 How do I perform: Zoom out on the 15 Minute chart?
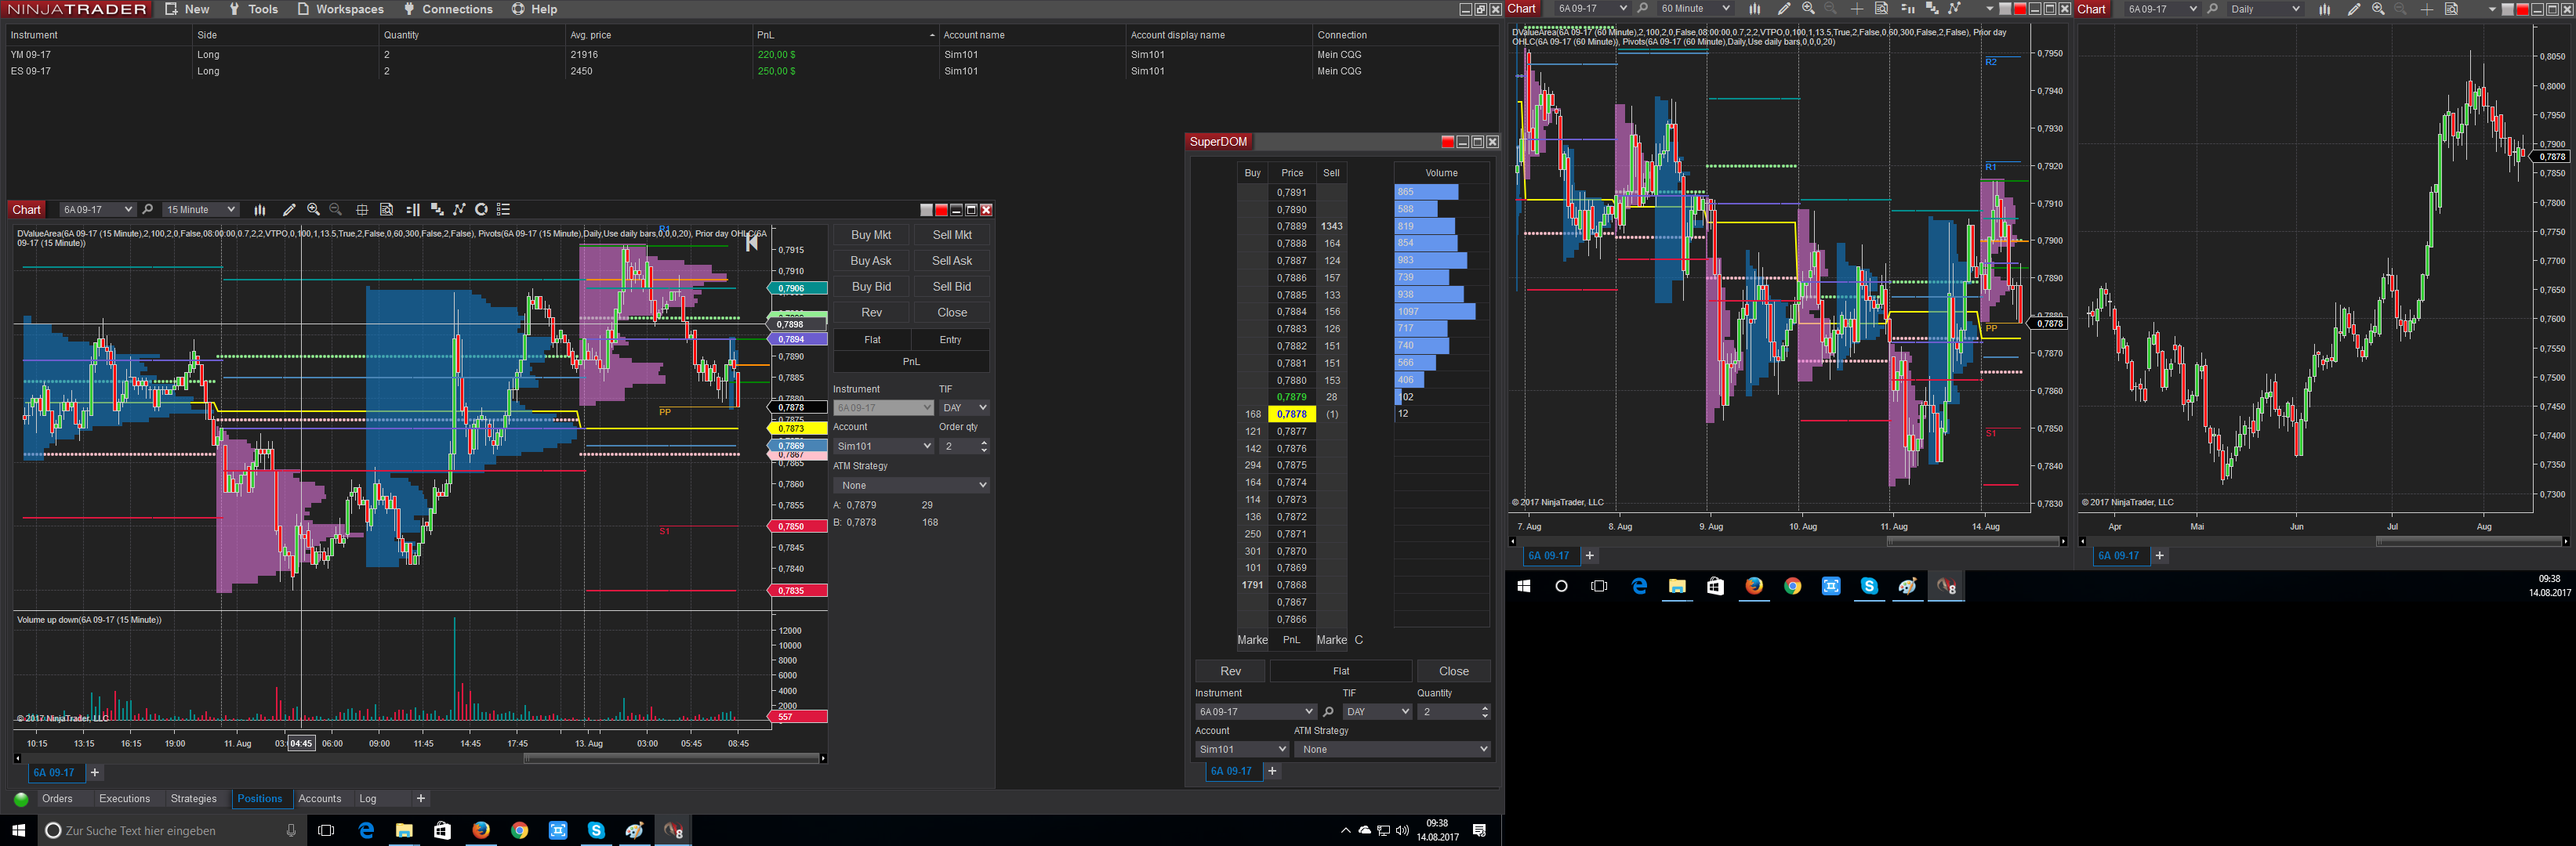(336, 210)
